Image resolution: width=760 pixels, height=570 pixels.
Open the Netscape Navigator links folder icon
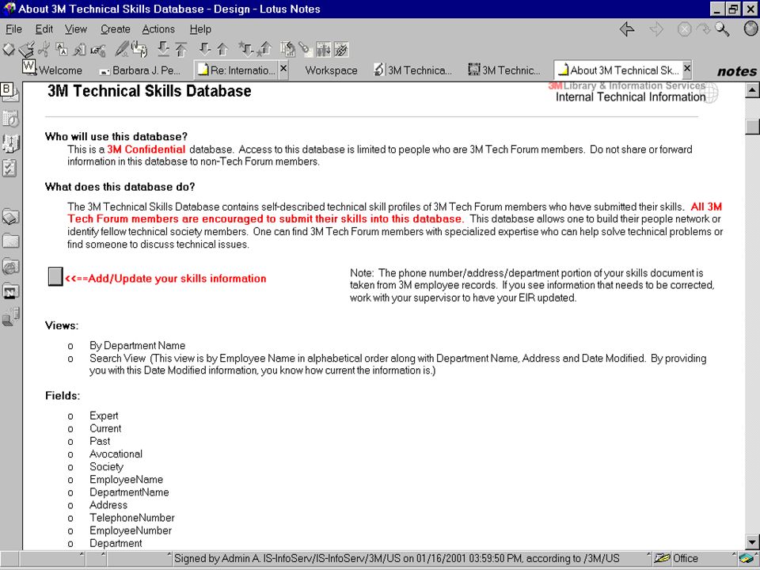(x=10, y=291)
